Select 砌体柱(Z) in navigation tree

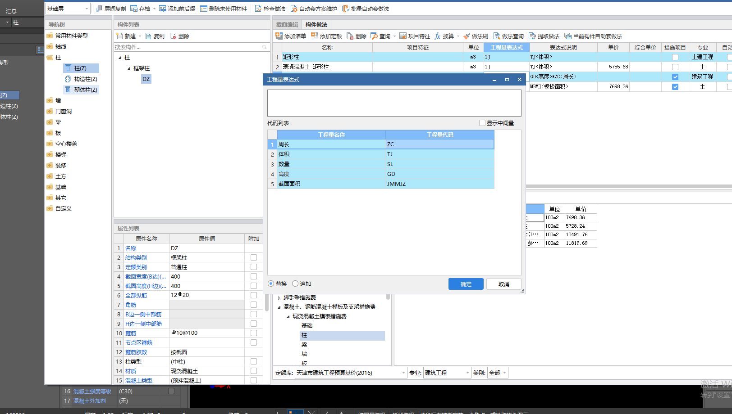[x=81, y=90]
